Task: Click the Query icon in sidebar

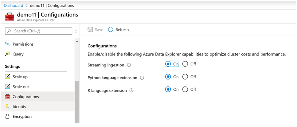Action: point(7,54)
